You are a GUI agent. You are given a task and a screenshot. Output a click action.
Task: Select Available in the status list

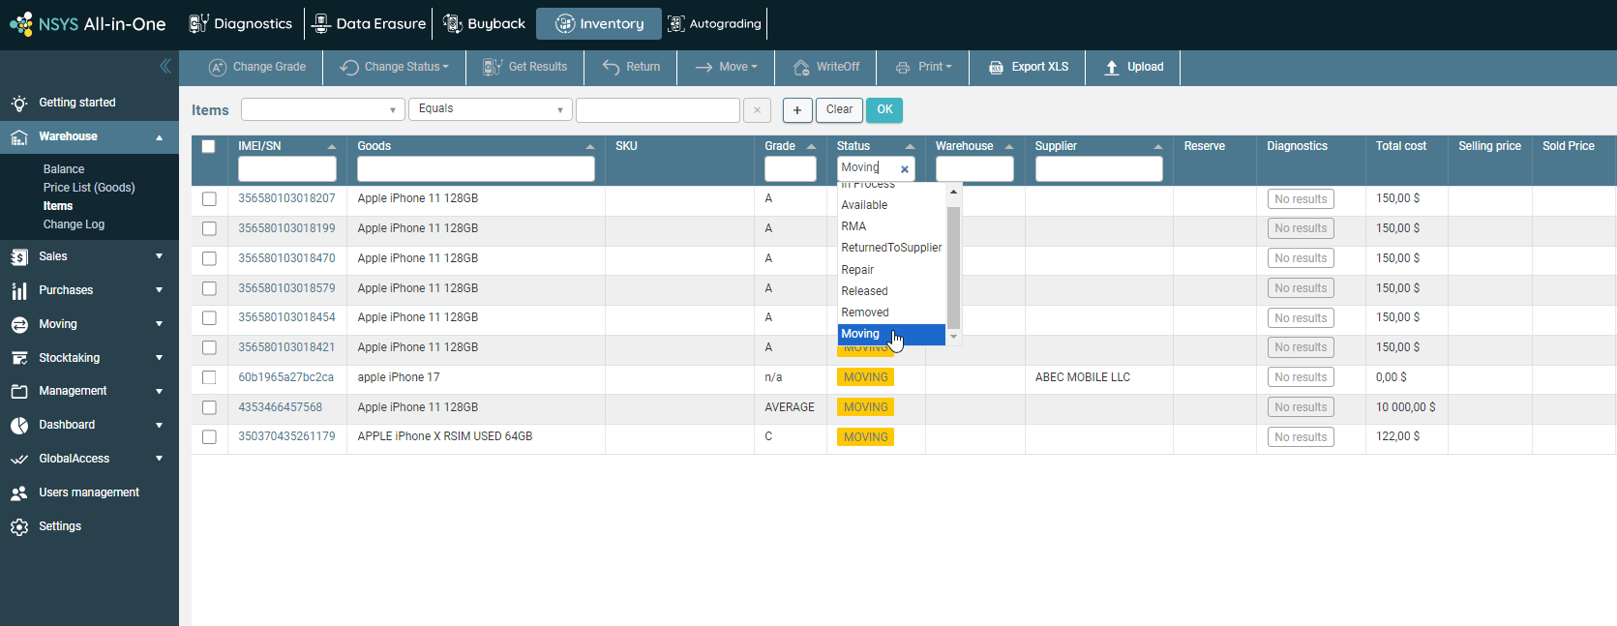[x=891, y=205]
